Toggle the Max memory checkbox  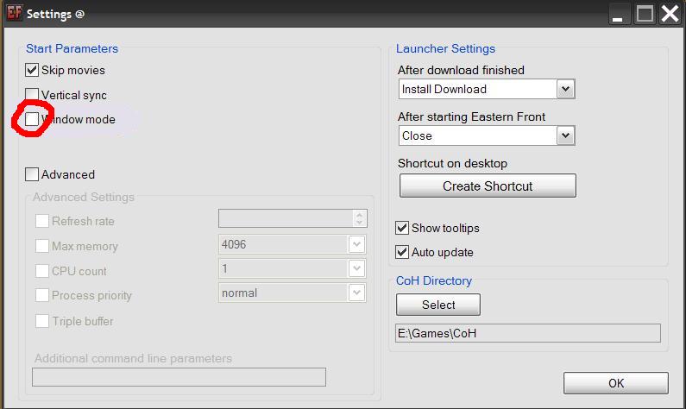click(x=42, y=246)
